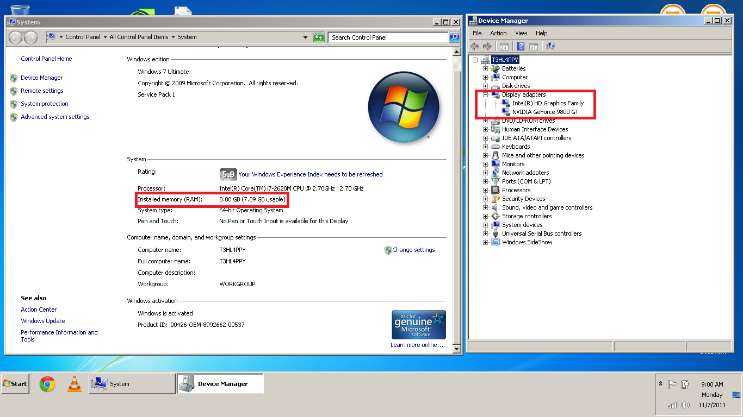The width and height of the screenshot is (743, 417).
Task: Switch to the System taskbar button
Action: [x=132, y=383]
